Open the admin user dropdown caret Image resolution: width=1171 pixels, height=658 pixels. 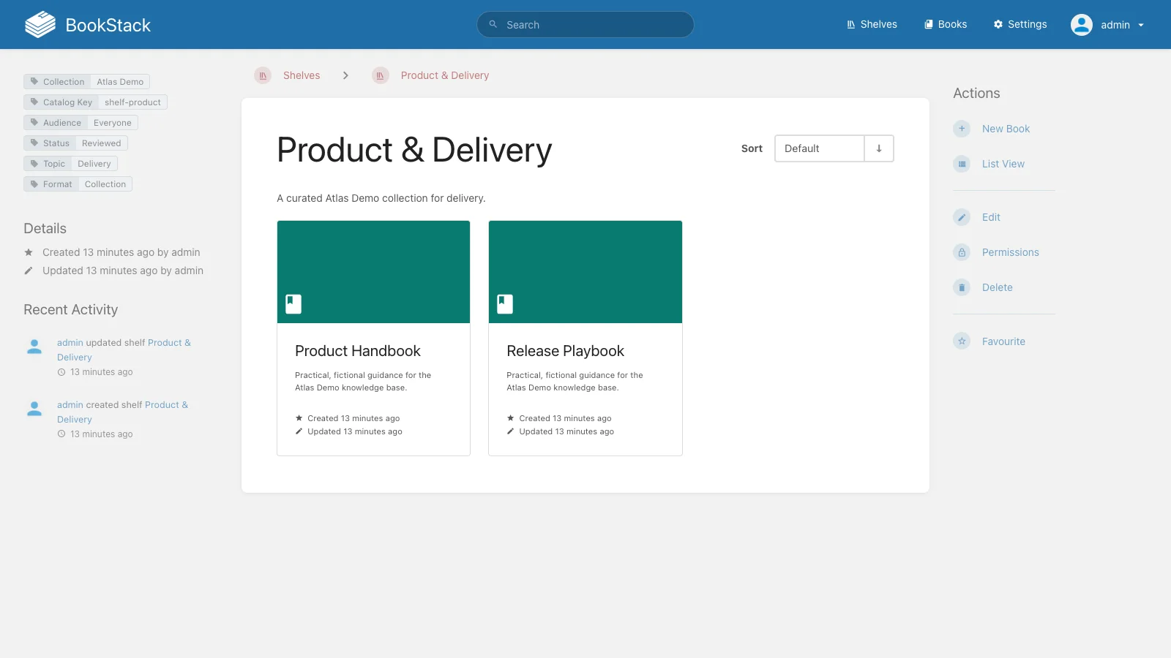(x=1140, y=25)
